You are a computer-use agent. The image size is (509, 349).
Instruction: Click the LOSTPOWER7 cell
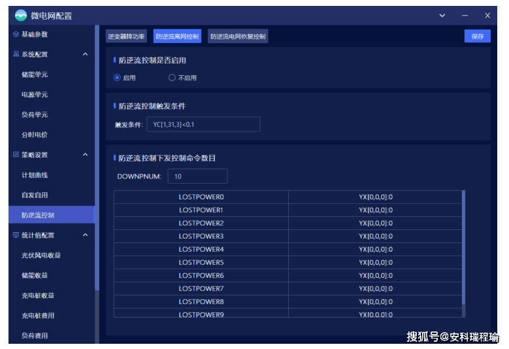[x=201, y=289]
